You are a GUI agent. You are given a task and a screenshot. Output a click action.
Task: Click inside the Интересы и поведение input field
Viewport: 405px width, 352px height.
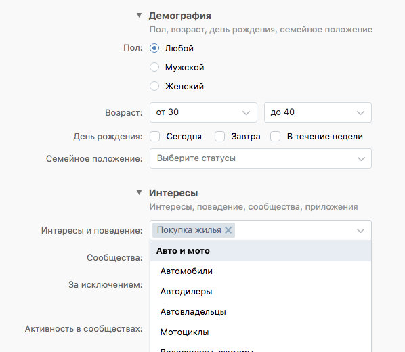pos(295,230)
